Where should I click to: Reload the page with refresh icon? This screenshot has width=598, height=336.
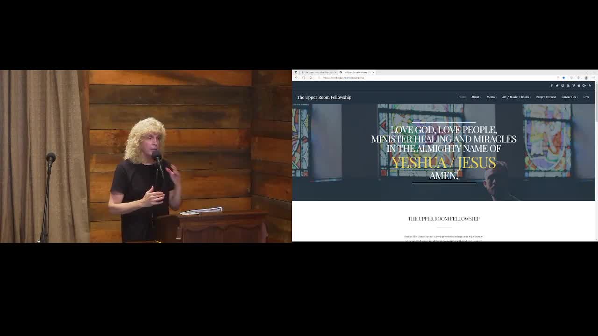click(x=304, y=77)
